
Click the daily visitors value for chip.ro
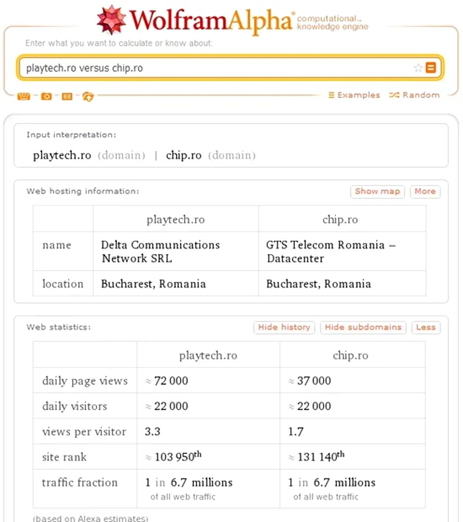(x=310, y=406)
